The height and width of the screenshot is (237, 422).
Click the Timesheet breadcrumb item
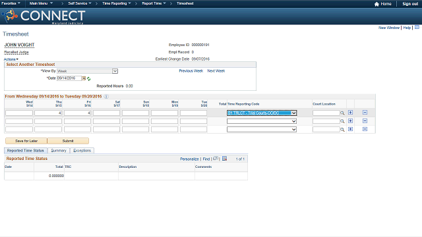tap(185, 3)
